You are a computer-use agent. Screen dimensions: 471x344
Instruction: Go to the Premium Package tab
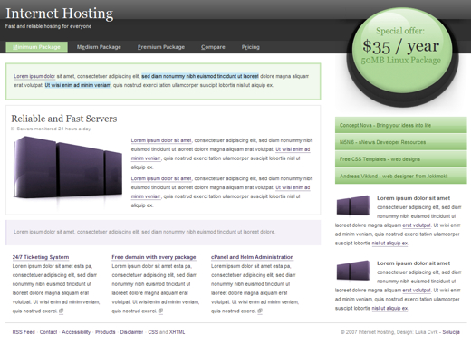161,47
